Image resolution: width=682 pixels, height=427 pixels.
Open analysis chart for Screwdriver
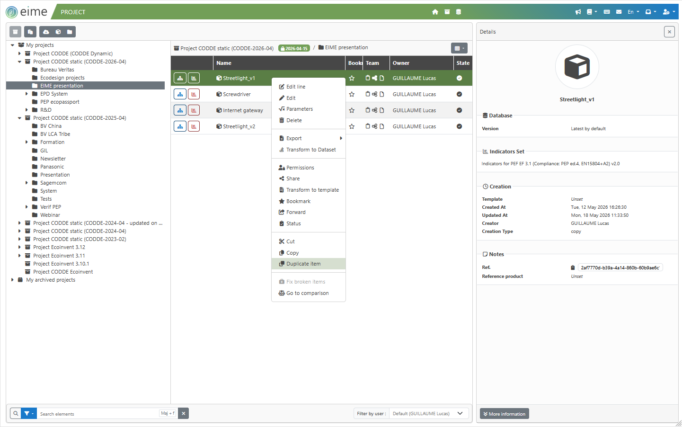[x=194, y=94]
